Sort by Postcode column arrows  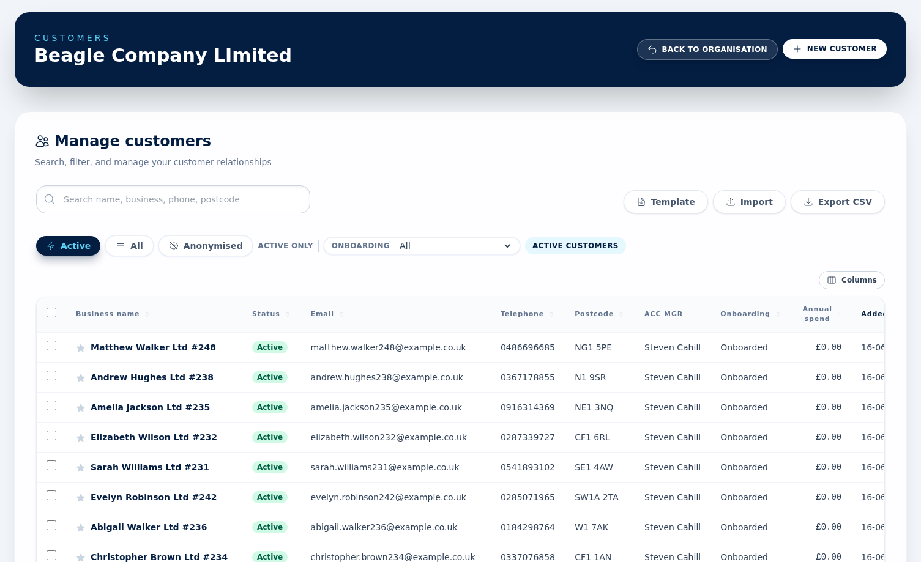(621, 314)
